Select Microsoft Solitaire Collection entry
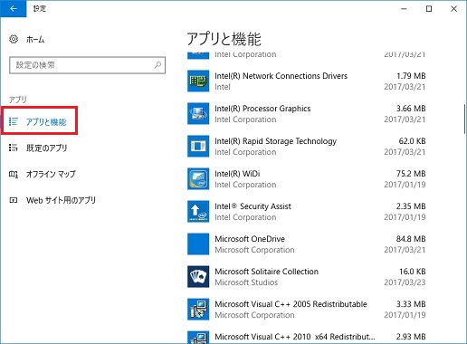 point(306,276)
